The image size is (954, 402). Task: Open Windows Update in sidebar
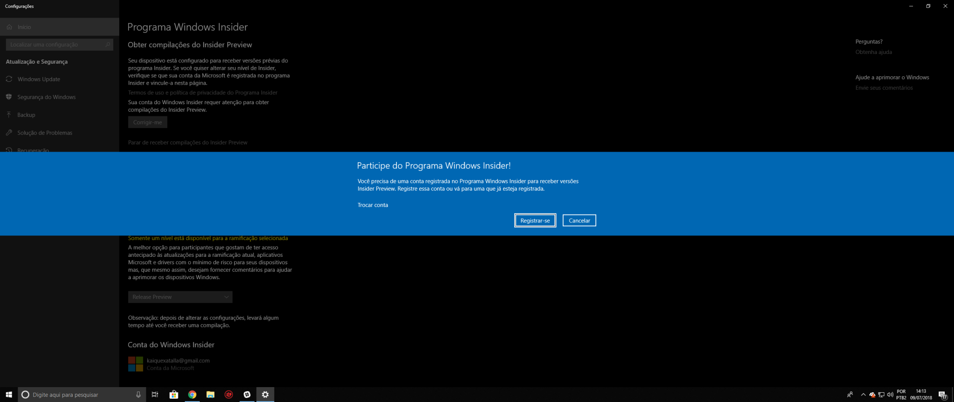60,79
